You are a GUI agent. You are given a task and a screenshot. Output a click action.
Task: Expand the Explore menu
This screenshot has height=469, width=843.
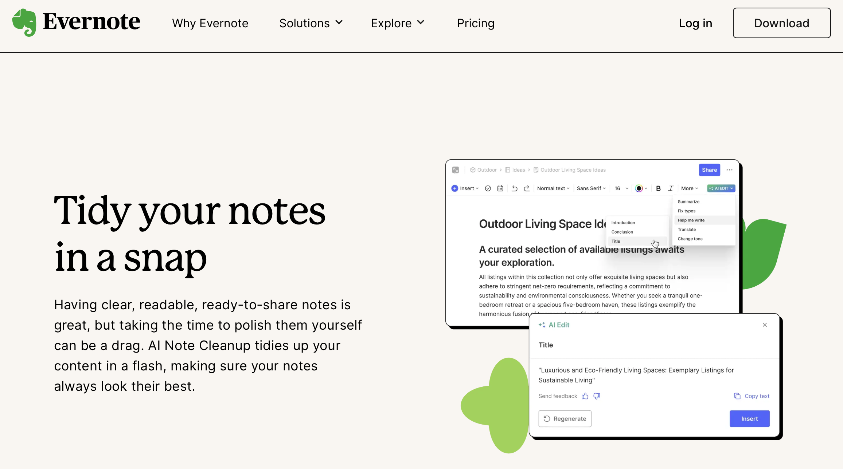pos(398,23)
